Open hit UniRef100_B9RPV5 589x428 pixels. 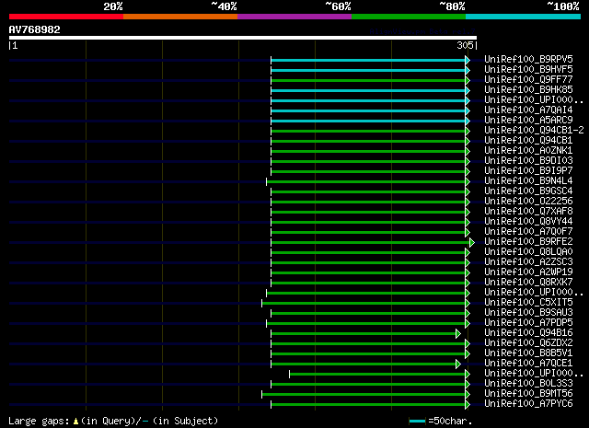(x=528, y=60)
